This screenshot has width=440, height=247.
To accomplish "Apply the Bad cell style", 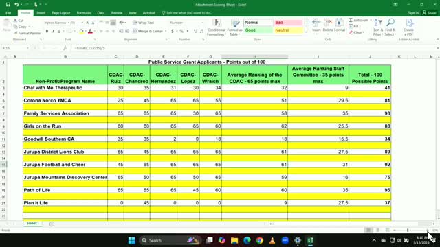I will 288,23.
